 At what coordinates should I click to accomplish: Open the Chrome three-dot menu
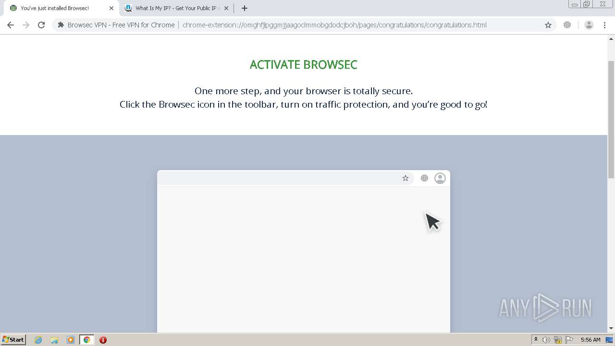604,25
